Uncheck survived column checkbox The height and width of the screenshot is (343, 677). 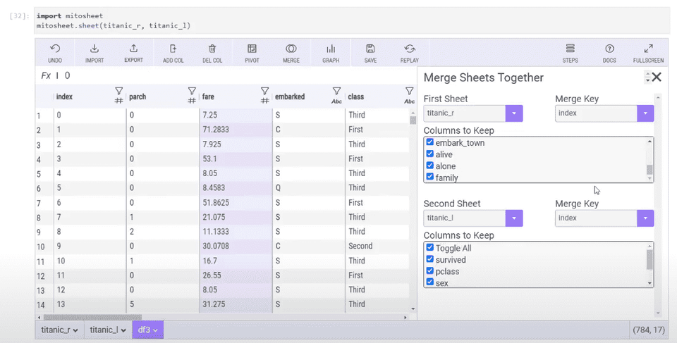click(429, 259)
